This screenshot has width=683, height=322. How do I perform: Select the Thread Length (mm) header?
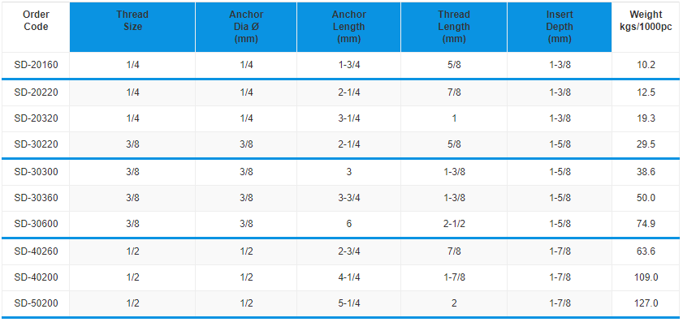tap(454, 27)
